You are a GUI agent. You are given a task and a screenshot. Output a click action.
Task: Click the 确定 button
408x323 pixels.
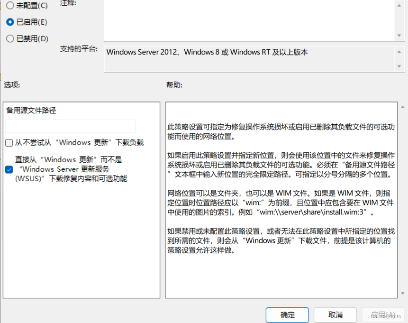[287, 315]
